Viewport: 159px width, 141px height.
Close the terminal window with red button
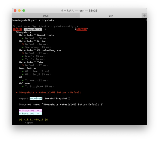coord(15,11)
